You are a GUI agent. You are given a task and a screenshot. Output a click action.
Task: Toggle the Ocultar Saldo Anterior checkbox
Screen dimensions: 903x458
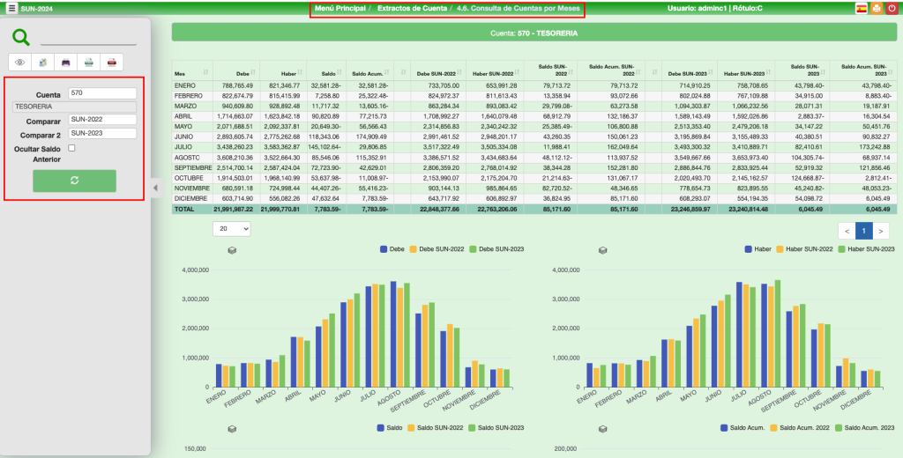pos(72,149)
